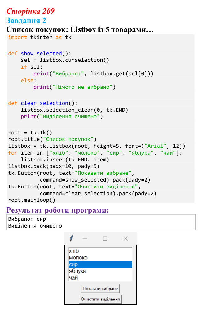The image size is (201, 311).
Task: Click output line 'Вибрано: сир'
Action: click(27, 219)
